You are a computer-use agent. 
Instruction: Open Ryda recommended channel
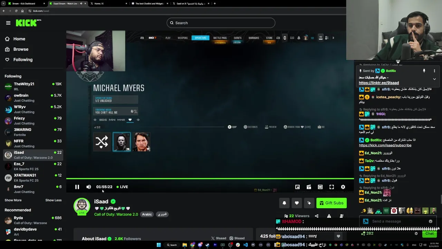point(33,220)
